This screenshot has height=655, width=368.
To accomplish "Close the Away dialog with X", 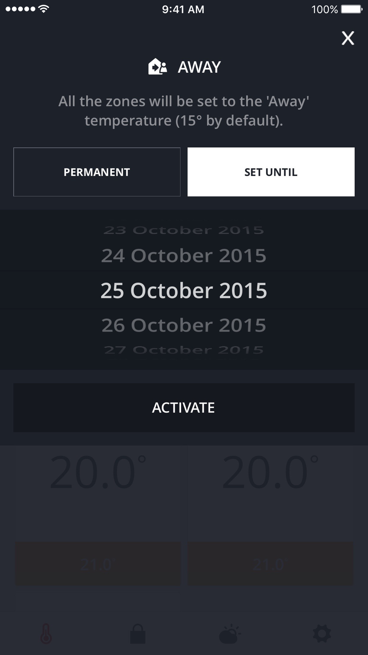I will [348, 38].
